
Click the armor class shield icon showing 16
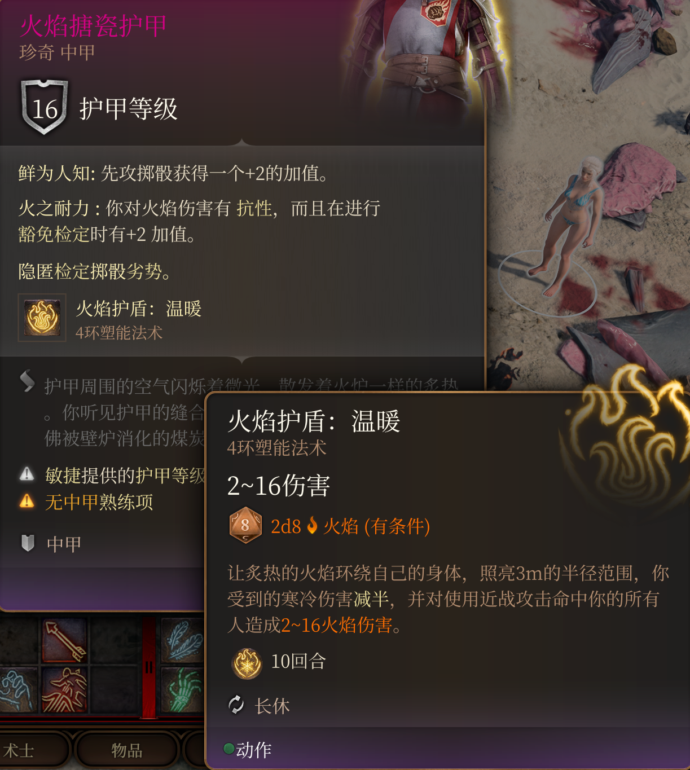(x=45, y=107)
